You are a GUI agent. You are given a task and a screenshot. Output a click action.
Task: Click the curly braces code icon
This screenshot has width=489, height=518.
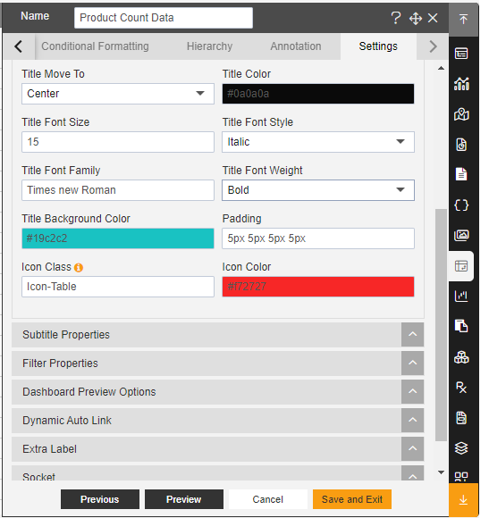click(461, 205)
